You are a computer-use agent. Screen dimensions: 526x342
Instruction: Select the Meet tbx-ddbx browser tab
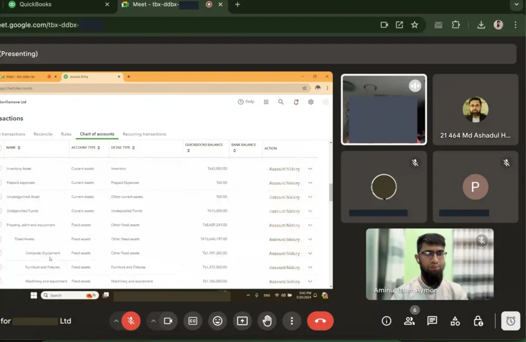[173, 4]
